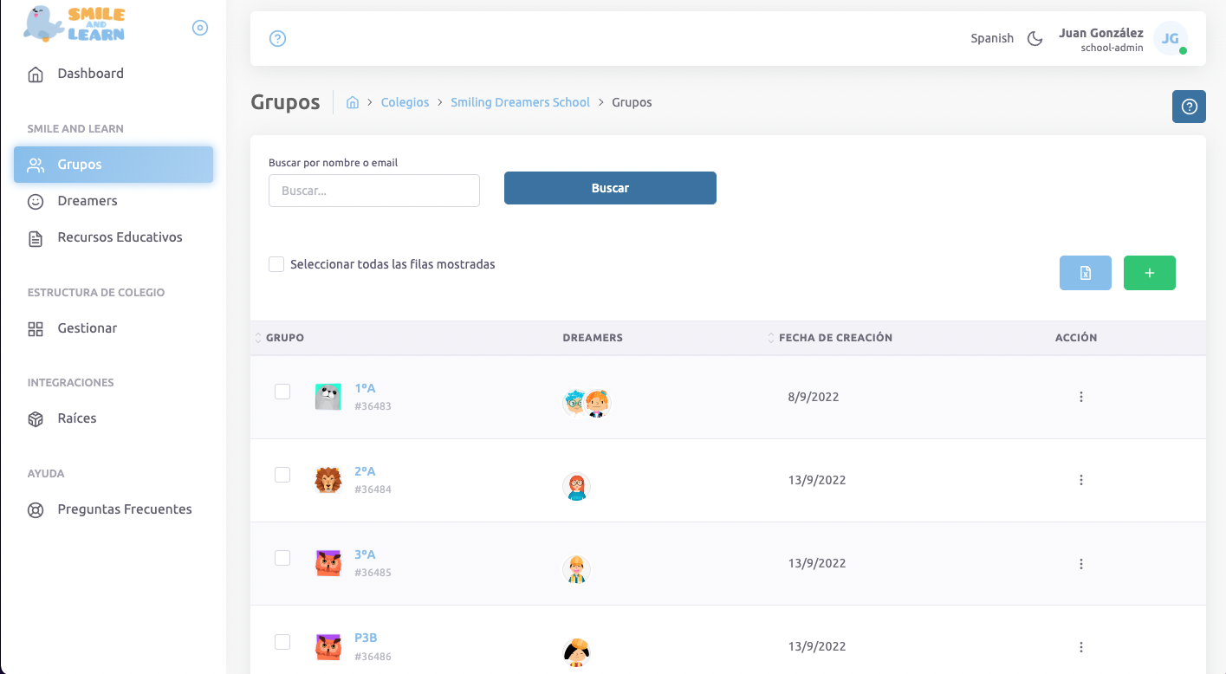This screenshot has width=1226, height=674.
Task: Open three-dot action menu for group 2ºA
Action: 1080,480
